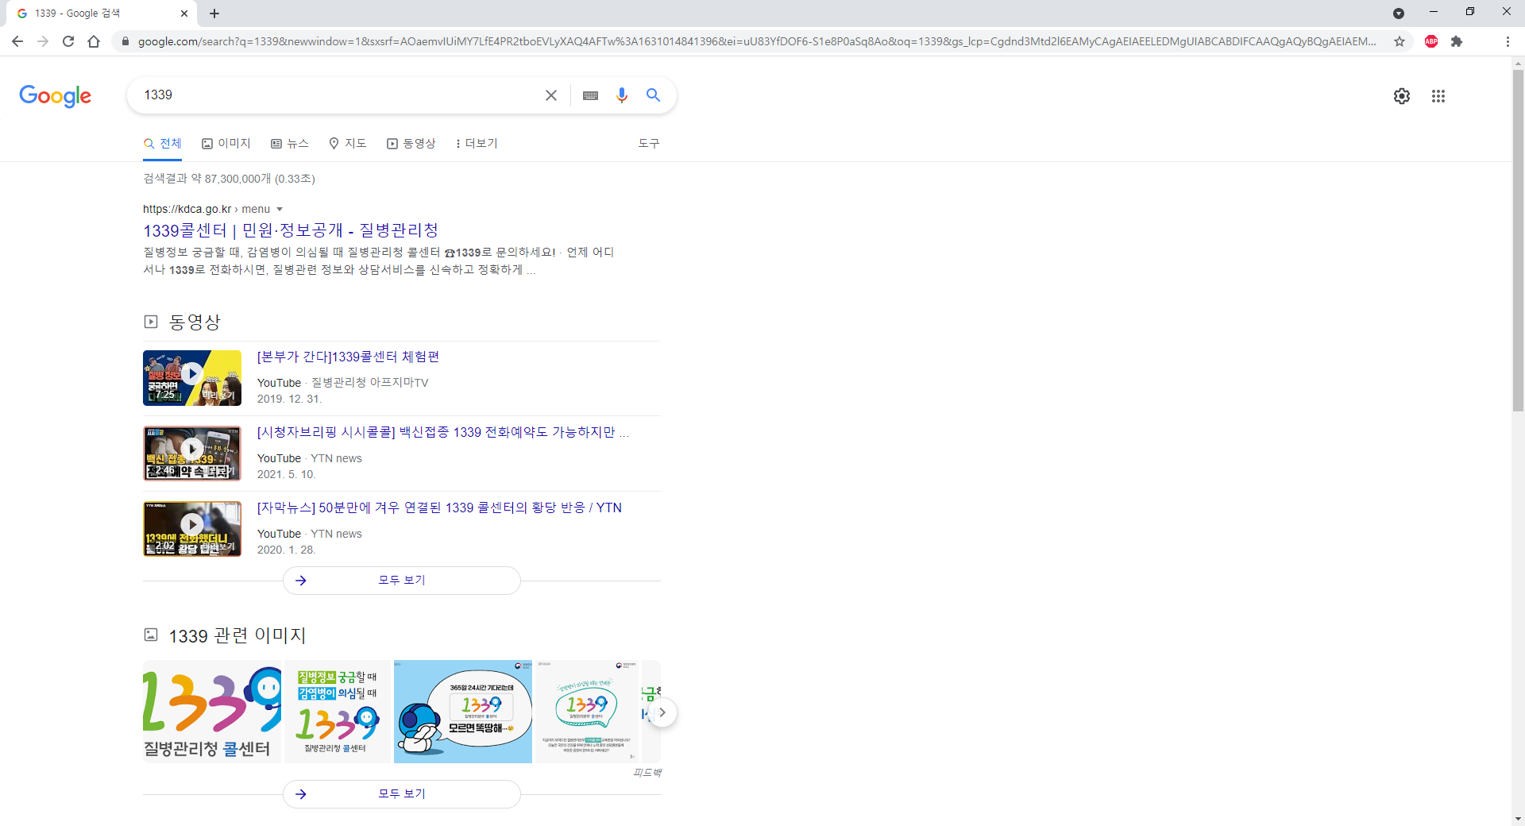This screenshot has width=1525, height=826.
Task: Switch to the 동영상 tab
Action: (x=411, y=144)
